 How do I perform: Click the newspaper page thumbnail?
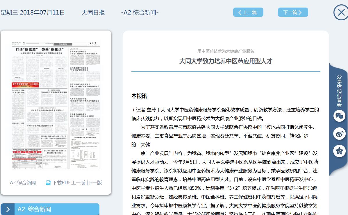coord(56,105)
